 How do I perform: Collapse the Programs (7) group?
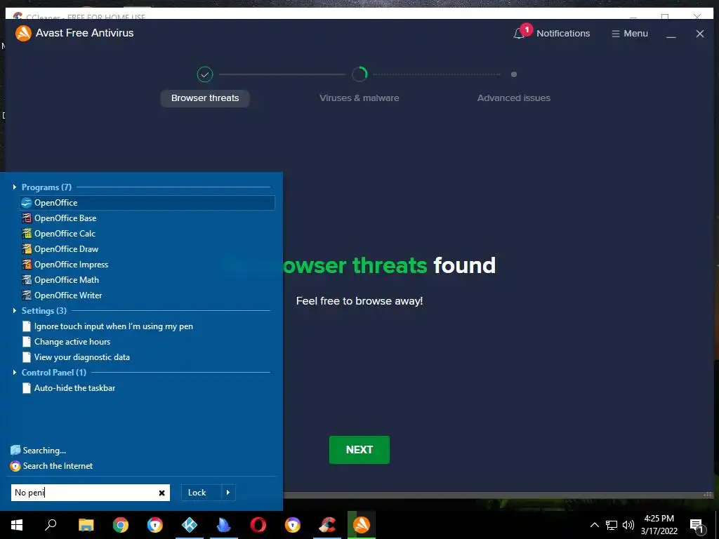pos(15,187)
